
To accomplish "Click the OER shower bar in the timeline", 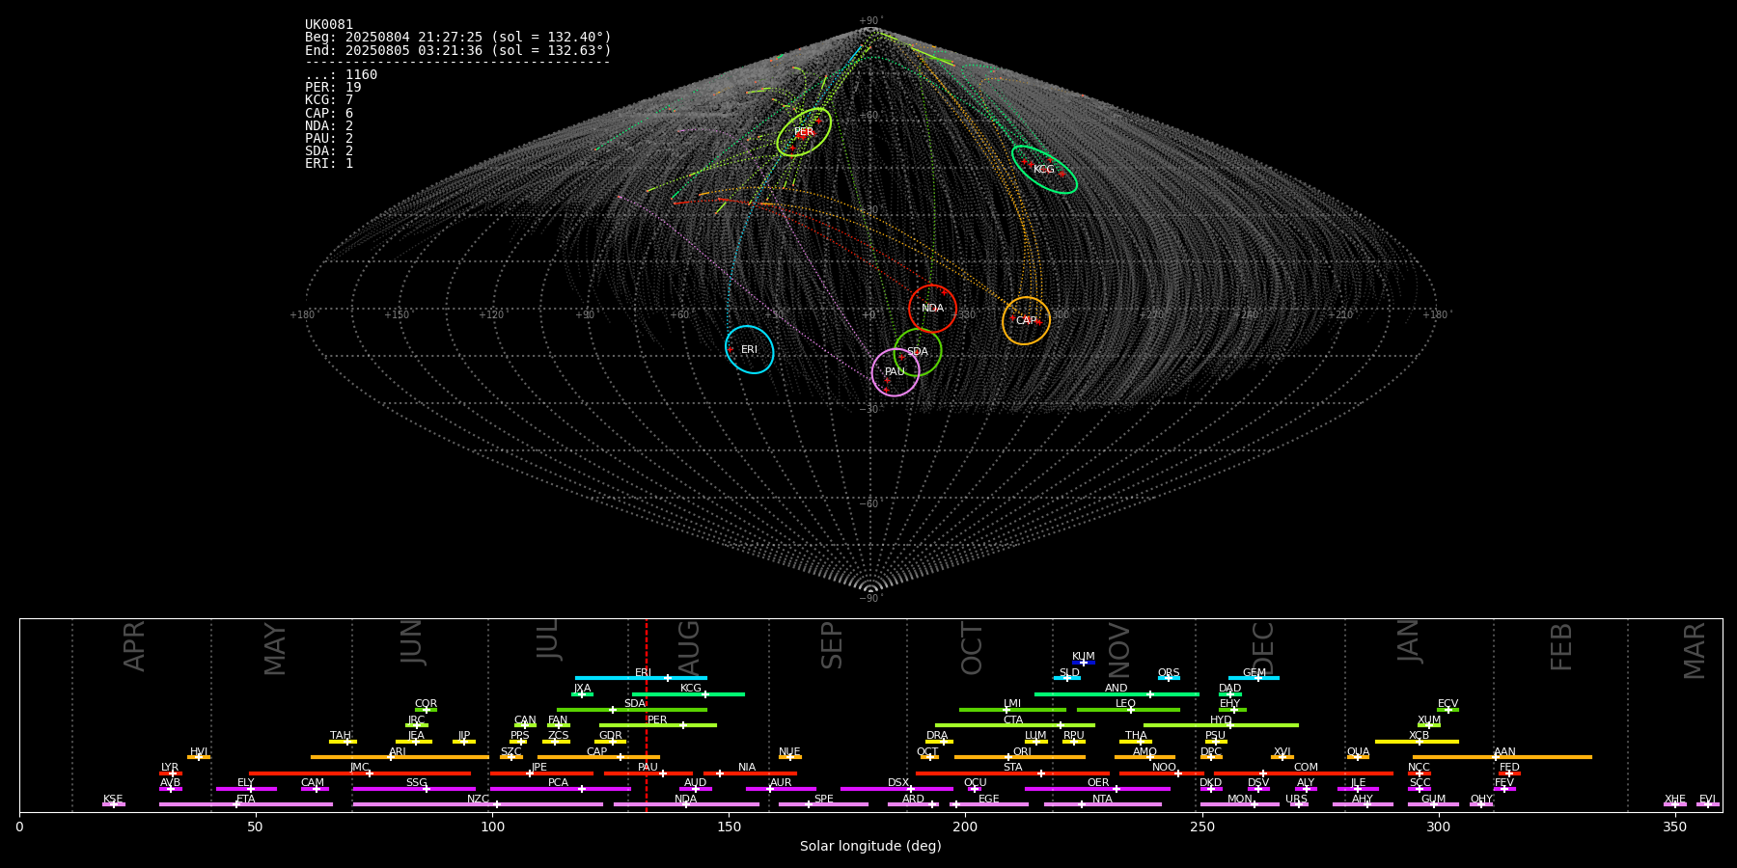I will pyautogui.click(x=1097, y=789).
